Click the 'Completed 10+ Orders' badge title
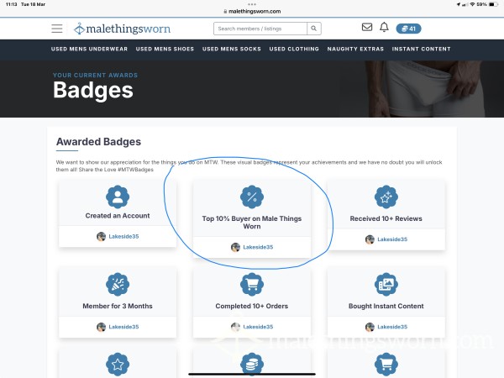Screen dimensions: 504x378 252,306
